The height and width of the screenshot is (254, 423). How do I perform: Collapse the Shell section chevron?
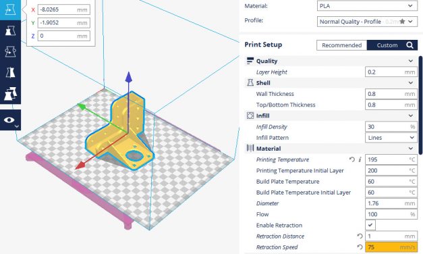pos(411,82)
